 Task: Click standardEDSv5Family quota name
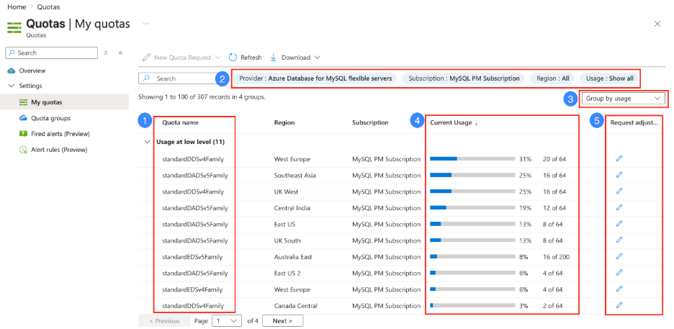coord(192,257)
